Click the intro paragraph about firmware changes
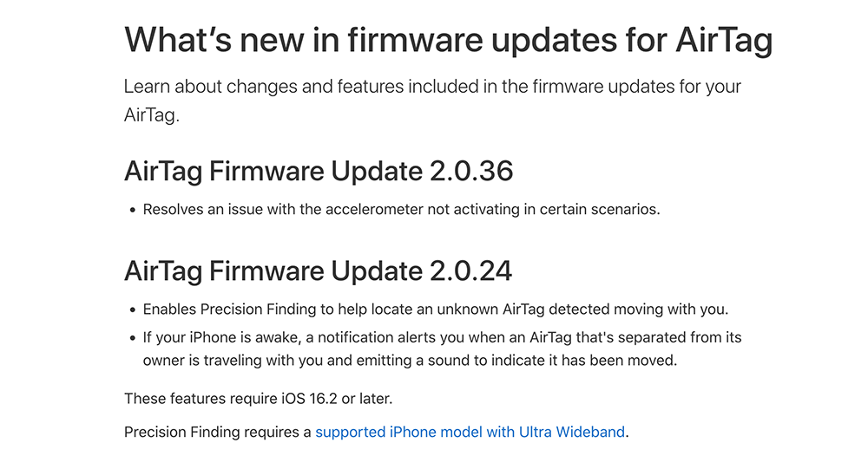The height and width of the screenshot is (456, 868). [432, 101]
